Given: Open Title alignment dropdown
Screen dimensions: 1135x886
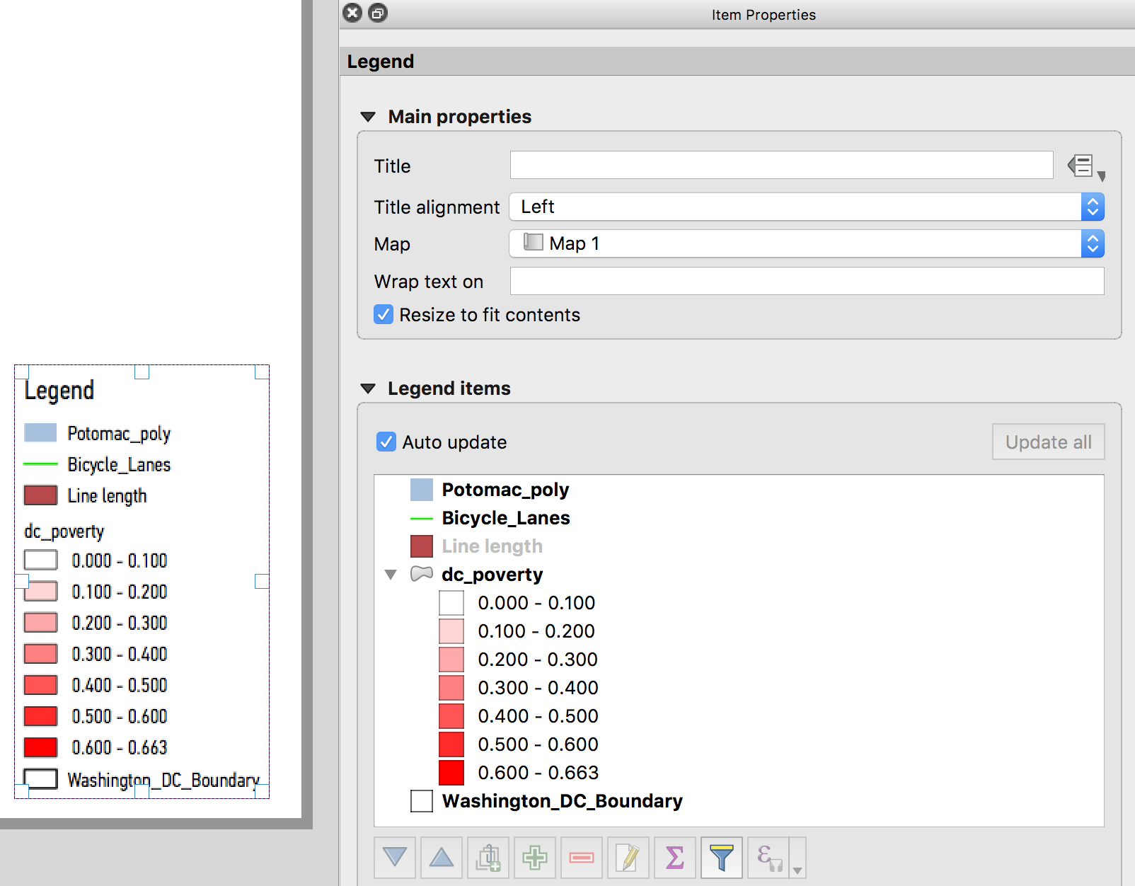Looking at the screenshot, I should point(807,207).
